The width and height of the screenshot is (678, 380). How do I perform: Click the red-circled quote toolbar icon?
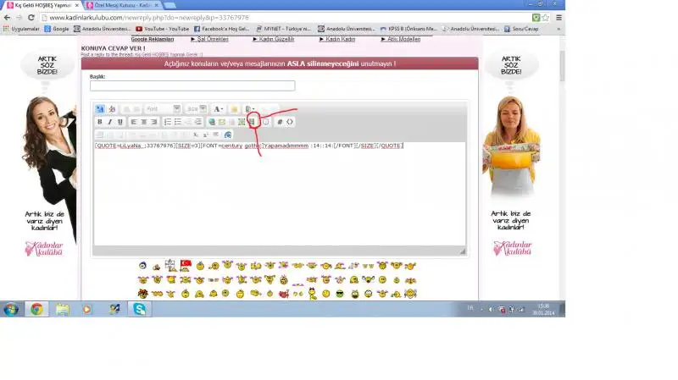point(252,122)
